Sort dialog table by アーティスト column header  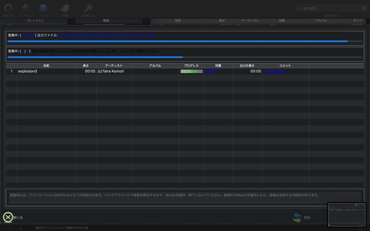click(114, 66)
